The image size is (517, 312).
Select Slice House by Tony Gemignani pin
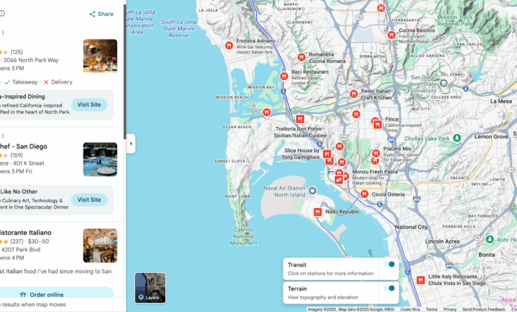[327, 154]
